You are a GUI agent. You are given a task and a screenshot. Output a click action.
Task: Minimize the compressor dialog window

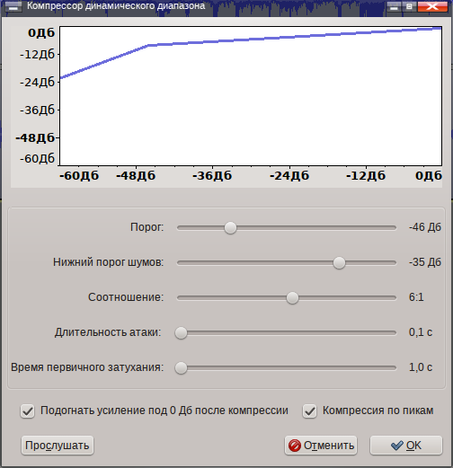[x=394, y=6]
